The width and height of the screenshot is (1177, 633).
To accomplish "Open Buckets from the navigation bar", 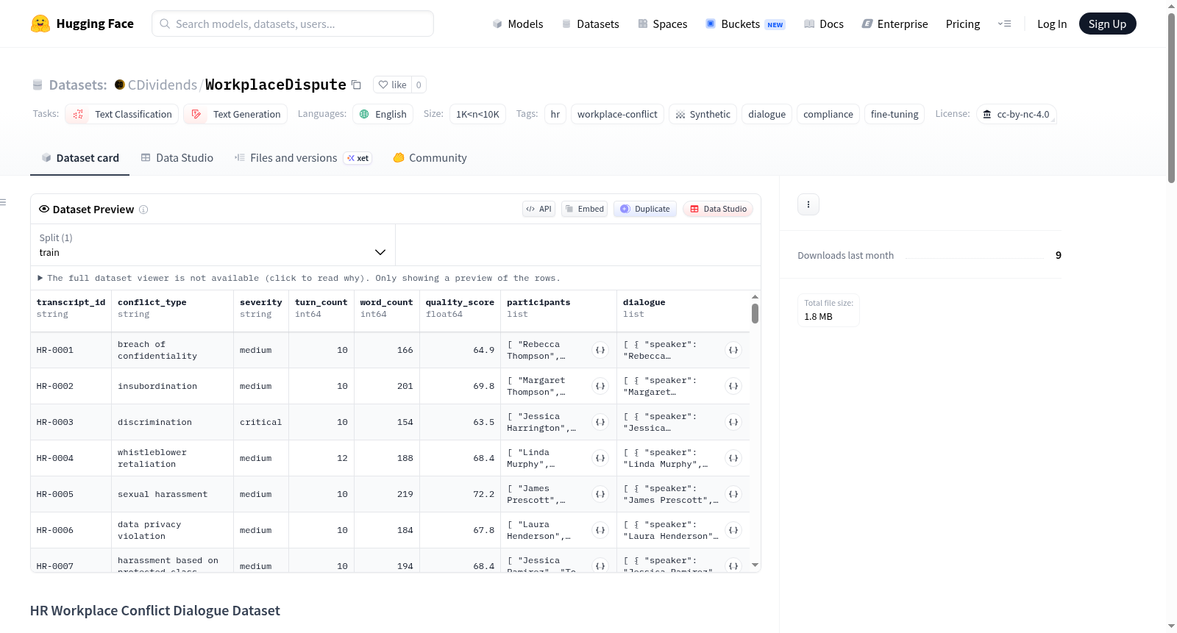I will 745,24.
